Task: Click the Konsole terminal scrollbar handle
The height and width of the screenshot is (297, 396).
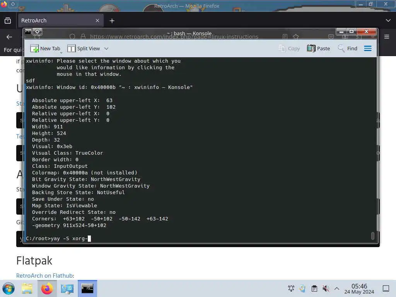Action: (x=372, y=236)
